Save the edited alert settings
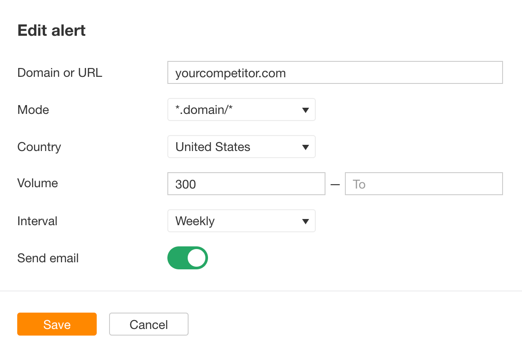This screenshot has width=522, height=355. 57,324
